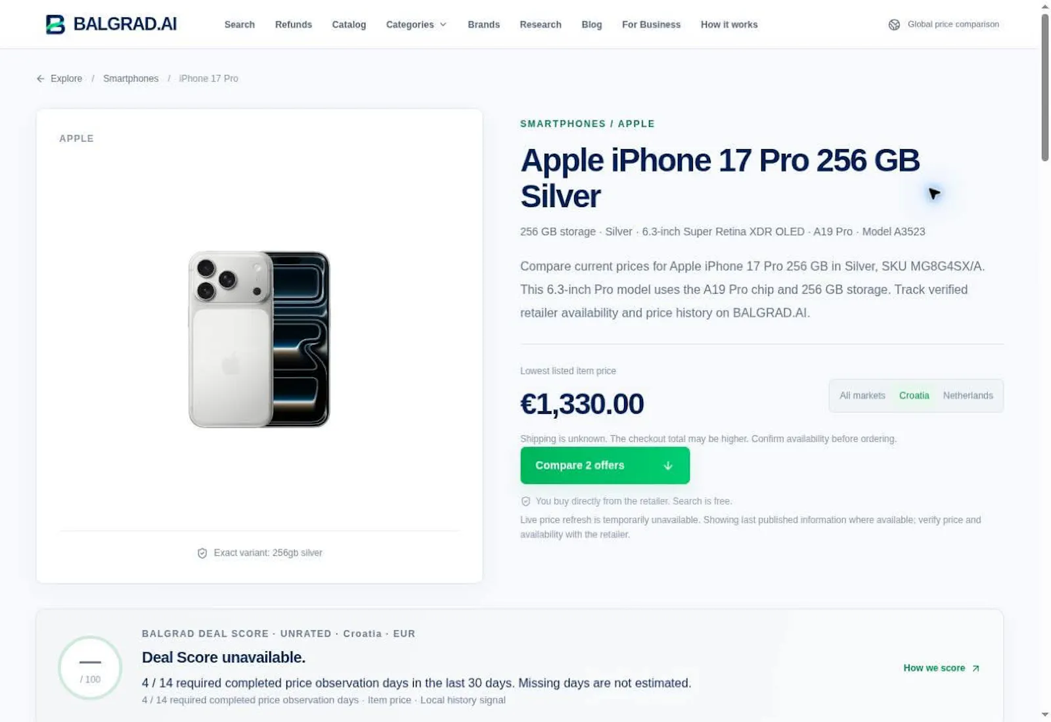Select the Netherlands market filter
1051x722 pixels.
[x=968, y=395]
